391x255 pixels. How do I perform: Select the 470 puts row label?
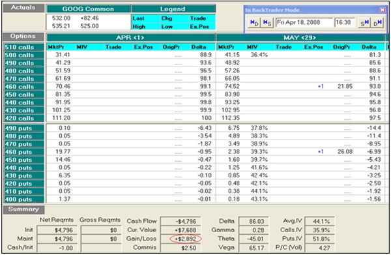pos(23,144)
